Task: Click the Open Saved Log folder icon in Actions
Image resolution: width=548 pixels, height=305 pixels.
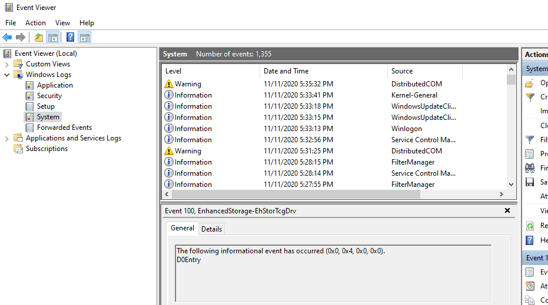Action: pyautogui.click(x=530, y=83)
